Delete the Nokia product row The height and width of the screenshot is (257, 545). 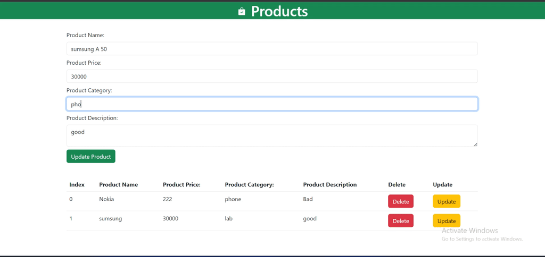click(400, 201)
